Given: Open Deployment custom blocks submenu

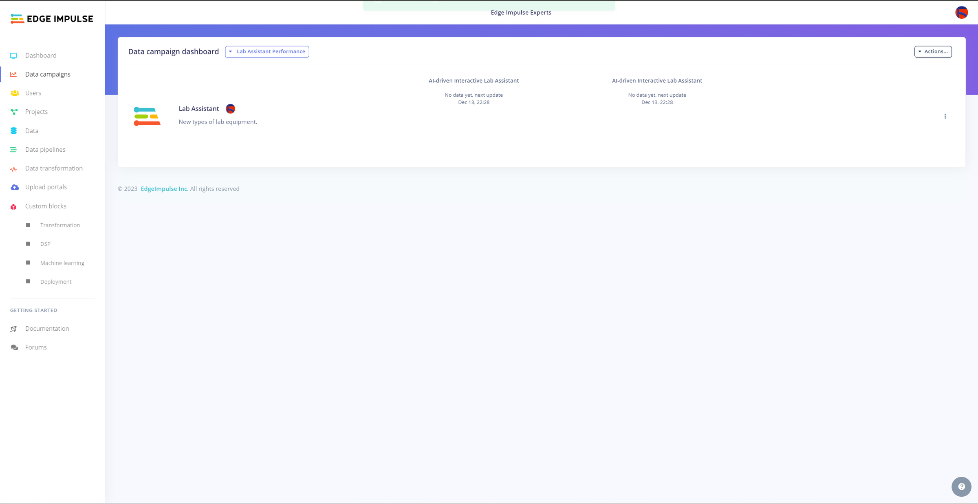Looking at the screenshot, I should 56,282.
